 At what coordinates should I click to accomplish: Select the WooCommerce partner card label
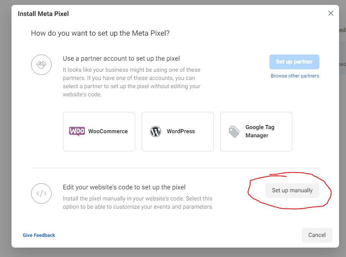click(x=108, y=131)
